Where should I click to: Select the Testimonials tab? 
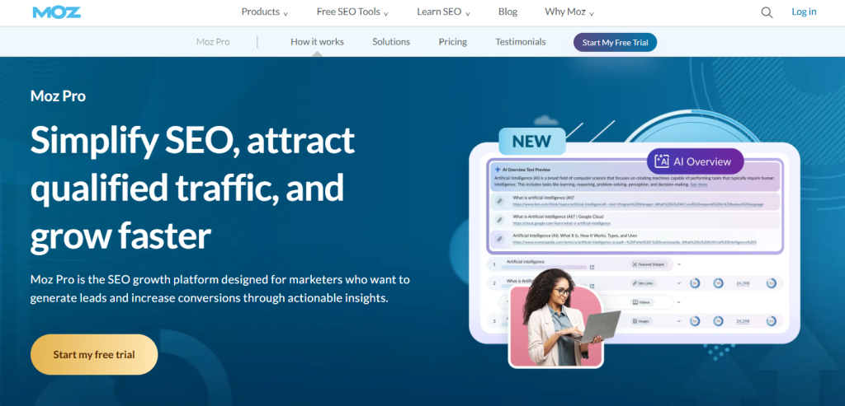(x=521, y=42)
